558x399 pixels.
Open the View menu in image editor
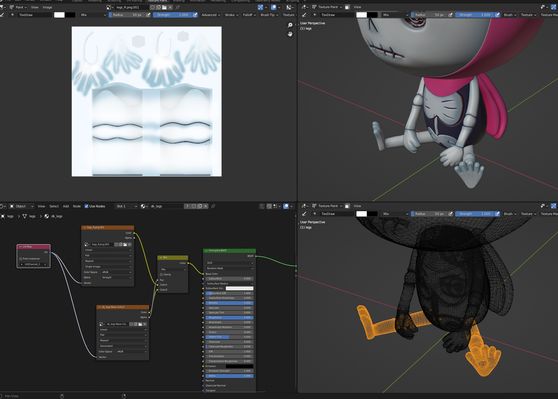34,7
